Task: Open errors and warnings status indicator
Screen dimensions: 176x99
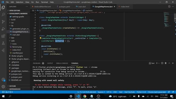Action: [x=7, y=92]
